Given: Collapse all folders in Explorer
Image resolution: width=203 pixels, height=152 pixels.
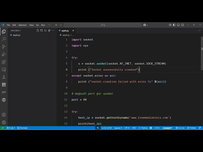Looking at the screenshot, I should coord(49,31).
